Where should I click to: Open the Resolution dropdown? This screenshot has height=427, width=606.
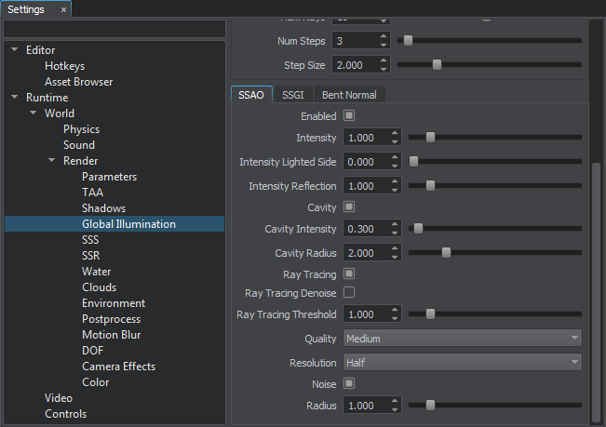(x=463, y=361)
